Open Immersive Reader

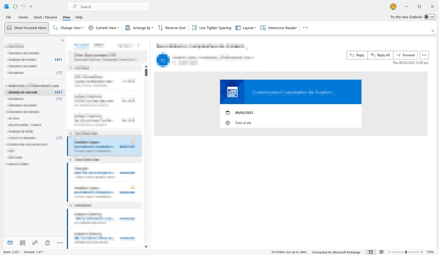tap(279, 28)
